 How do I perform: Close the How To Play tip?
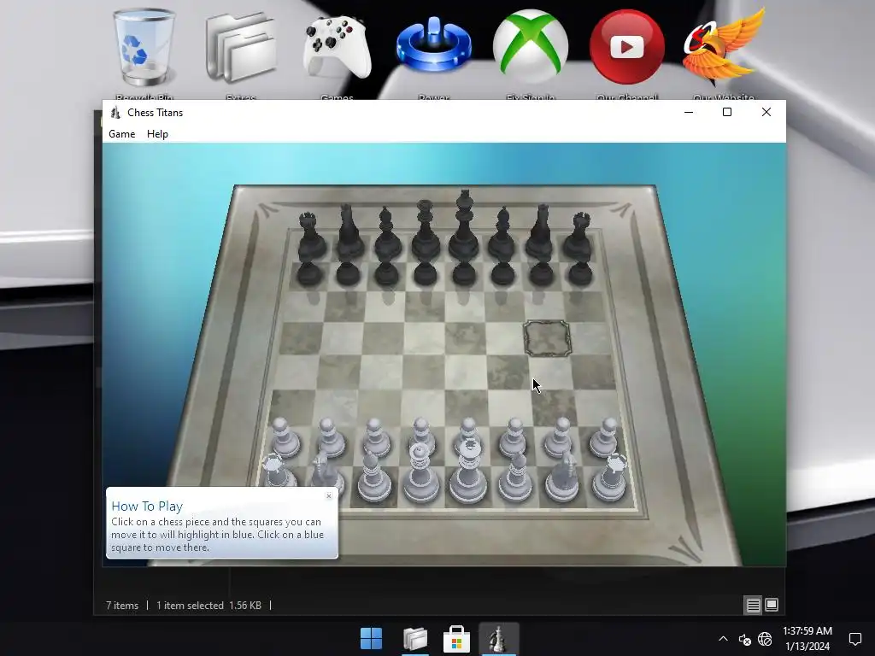[329, 496]
